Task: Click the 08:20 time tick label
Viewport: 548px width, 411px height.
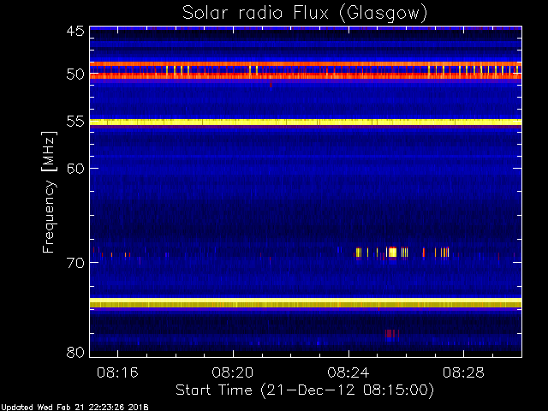Action: pyautogui.click(x=233, y=372)
